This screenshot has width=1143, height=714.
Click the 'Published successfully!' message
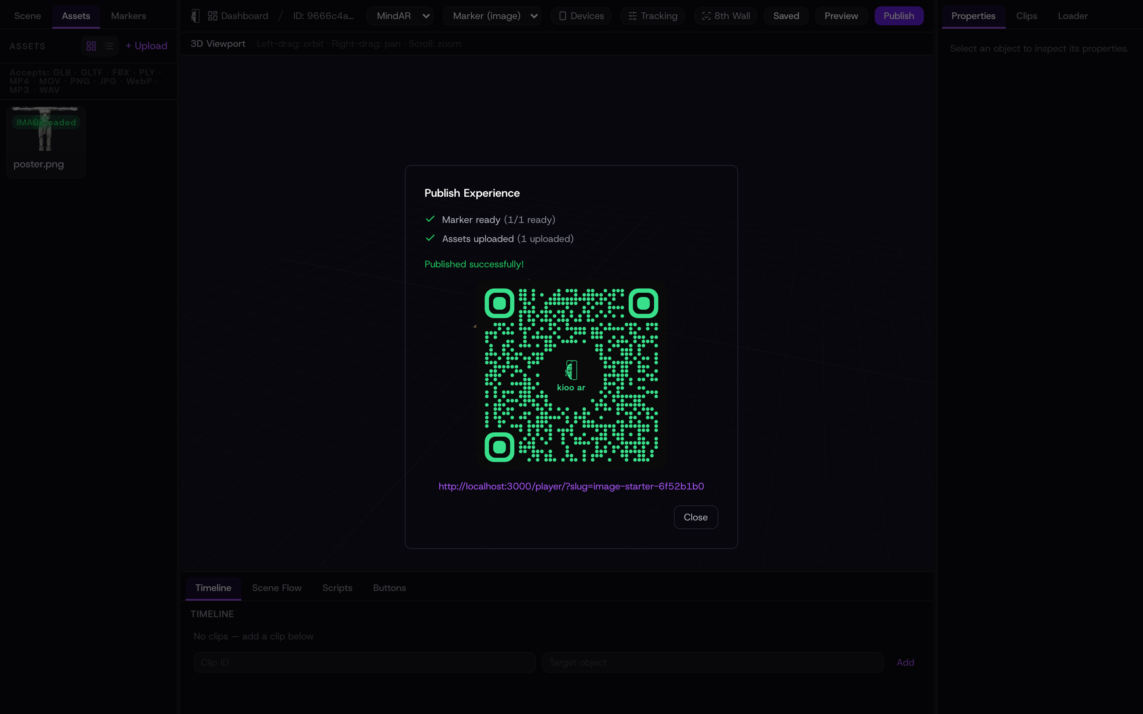[474, 264]
